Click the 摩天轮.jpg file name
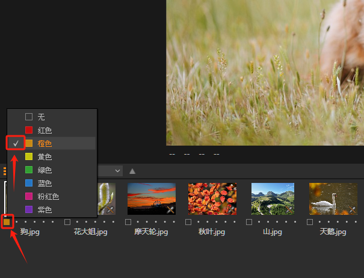 pyautogui.click(x=151, y=232)
